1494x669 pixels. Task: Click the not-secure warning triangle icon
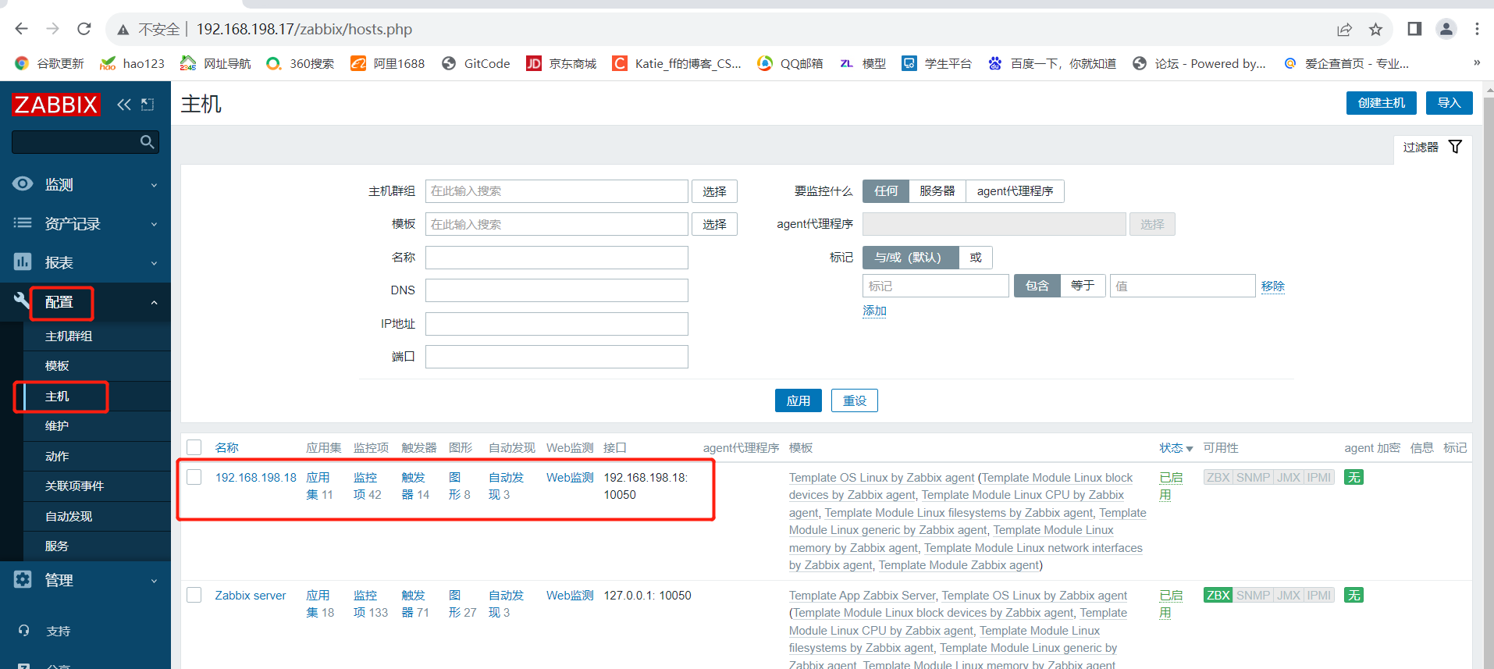click(x=123, y=30)
